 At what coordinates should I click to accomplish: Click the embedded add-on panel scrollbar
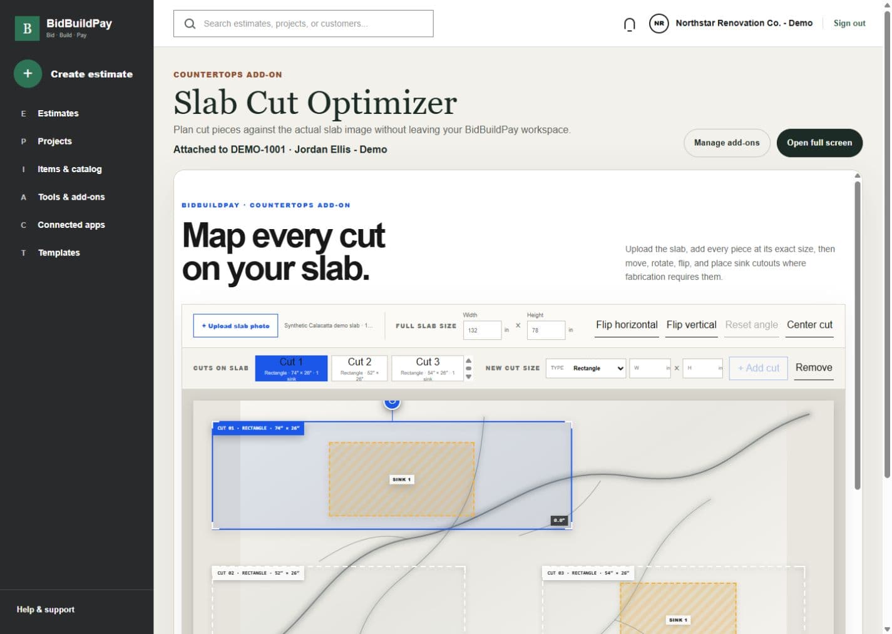pos(858,335)
